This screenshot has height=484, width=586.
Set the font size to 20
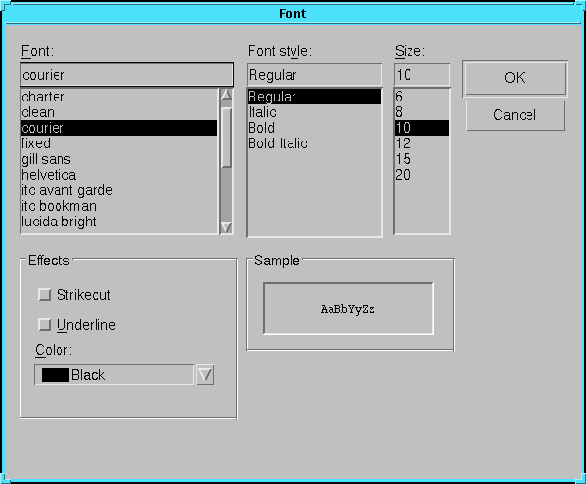(403, 175)
